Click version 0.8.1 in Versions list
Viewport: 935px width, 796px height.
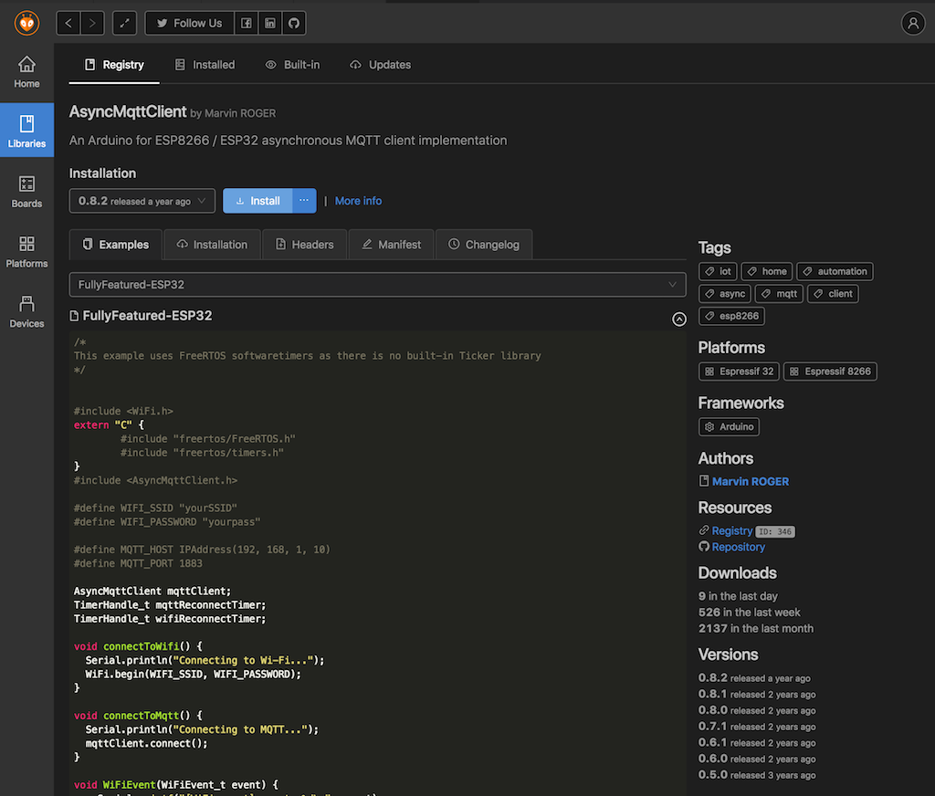(x=757, y=694)
